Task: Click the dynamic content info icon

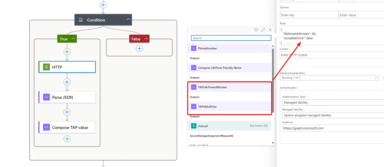Action: [256, 30]
